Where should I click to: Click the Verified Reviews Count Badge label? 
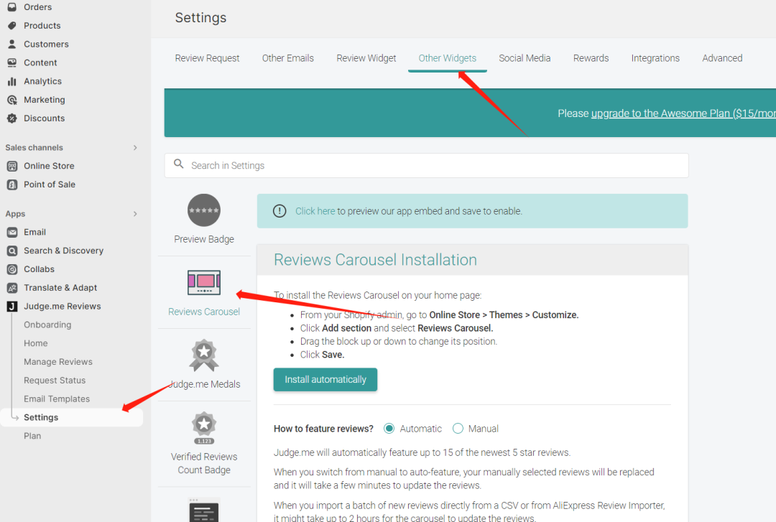[x=204, y=463]
